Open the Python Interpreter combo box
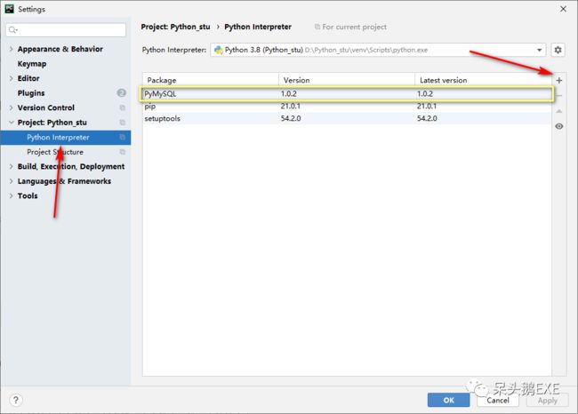578x414 pixels. click(378, 50)
